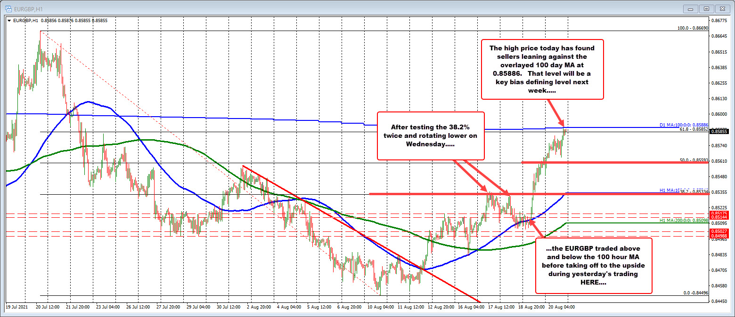Click the 0.0 - 0.84496 Fibonacci label
Image resolution: width=735 pixels, height=317 pixels.
695,293
